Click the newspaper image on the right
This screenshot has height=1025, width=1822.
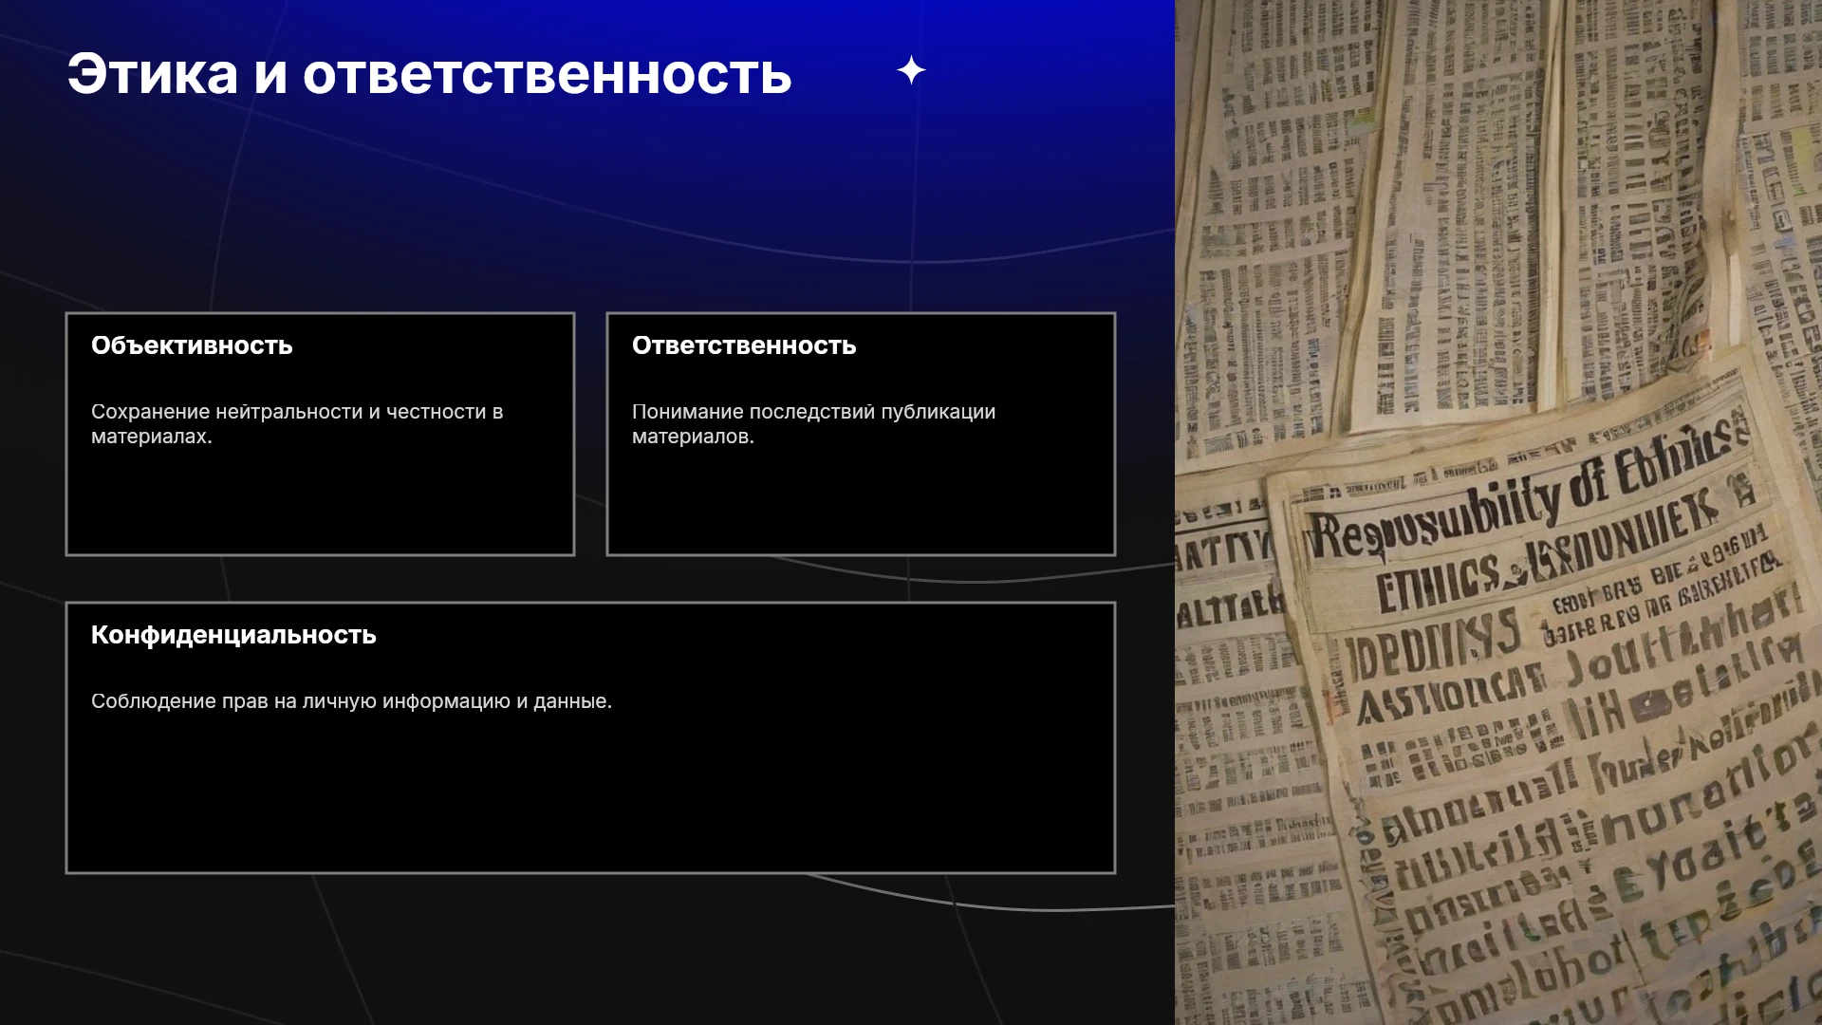[x=1498, y=512]
